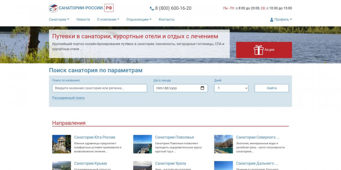This screenshot has height=170, width=341.
Task: Click Санатории Северного thumbnail image
Action: pos(224,144)
